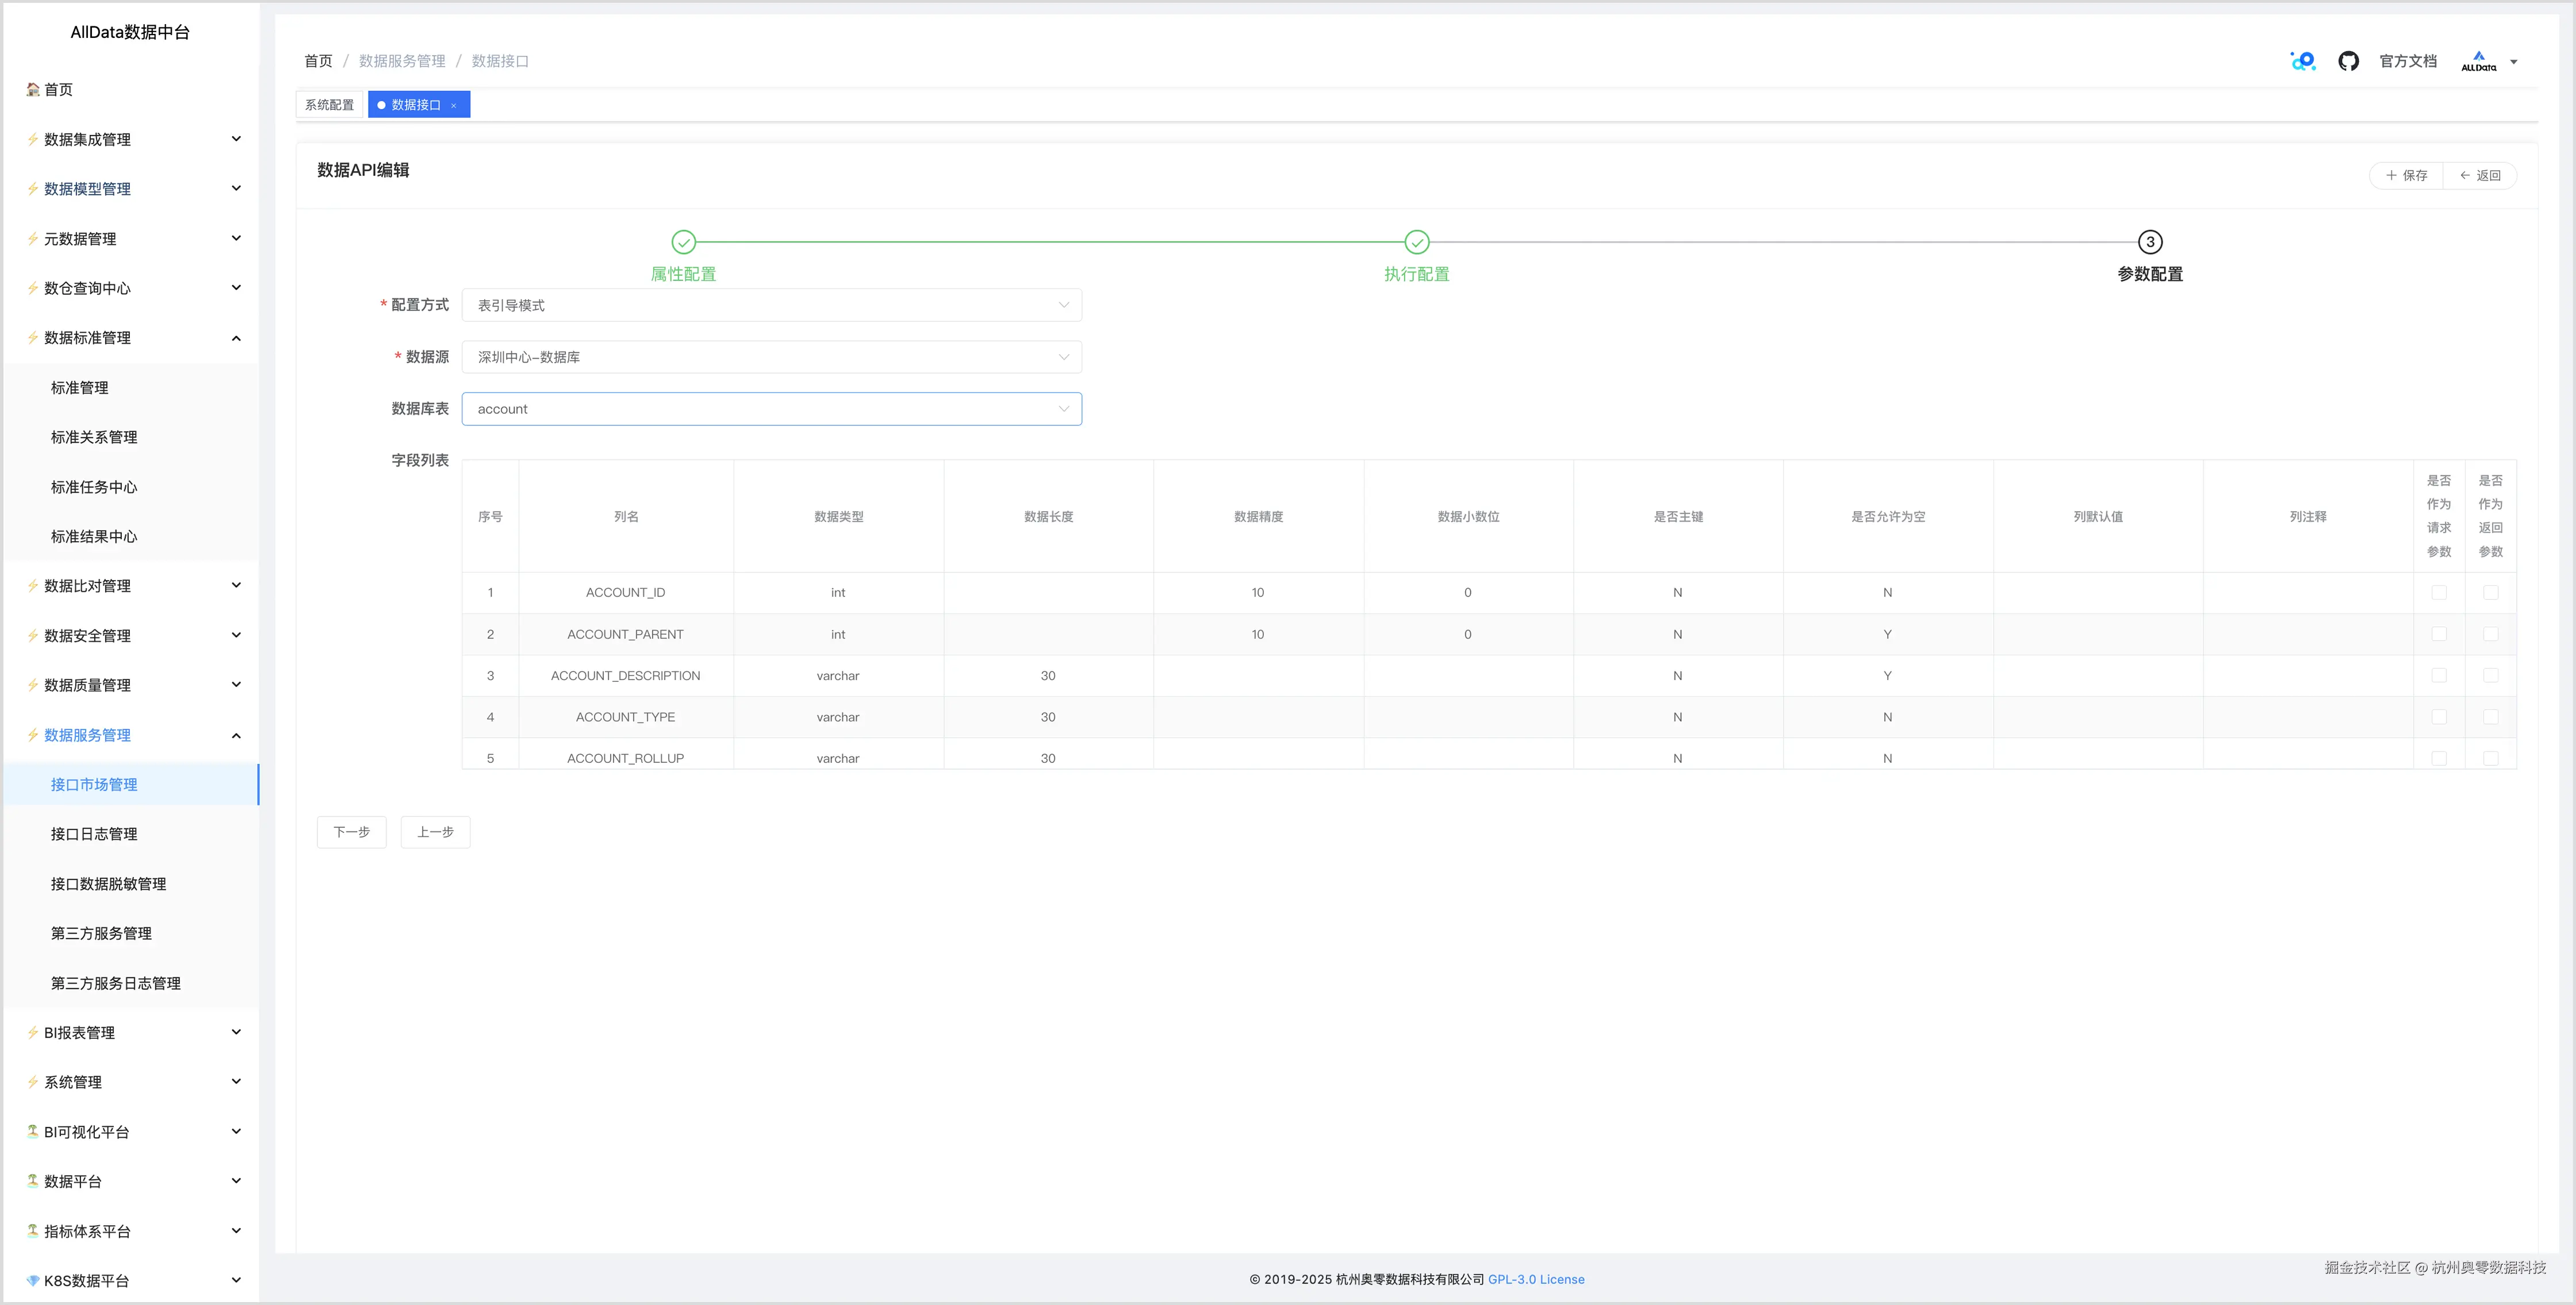Check request-parameter box for ACCOUNT_TYPE

(x=2439, y=717)
